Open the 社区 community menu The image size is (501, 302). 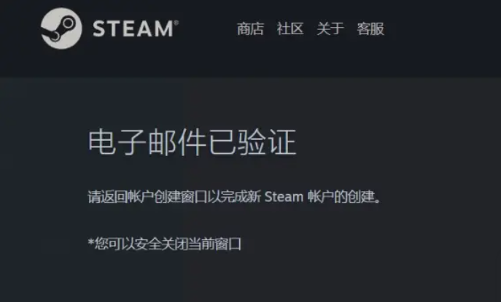coord(290,29)
